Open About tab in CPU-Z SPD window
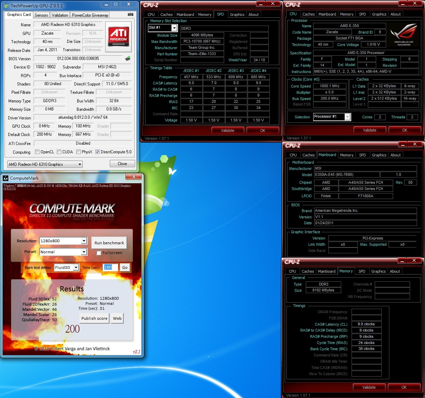 pos(254,15)
